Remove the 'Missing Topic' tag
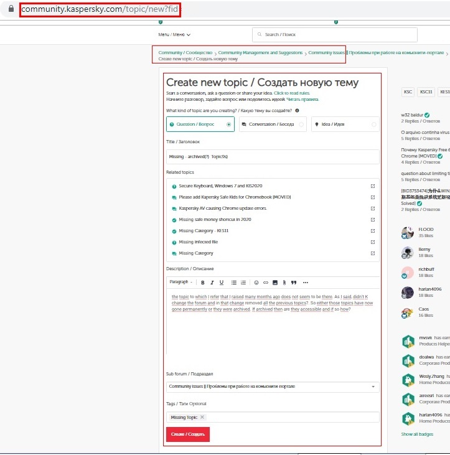Viewport: 450px width, 455px height. 202,417
